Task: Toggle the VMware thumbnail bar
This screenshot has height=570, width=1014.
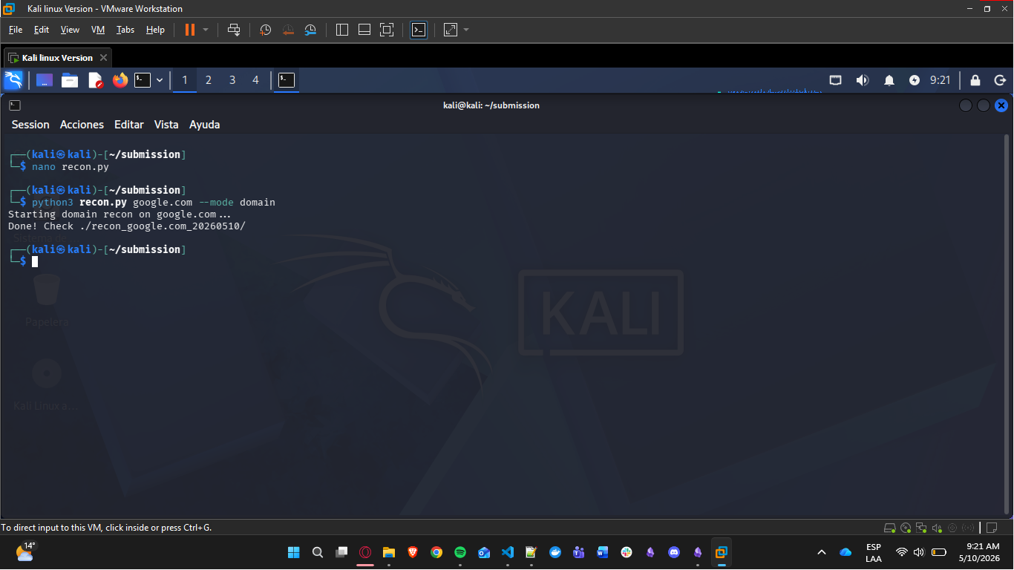Action: 364,30
